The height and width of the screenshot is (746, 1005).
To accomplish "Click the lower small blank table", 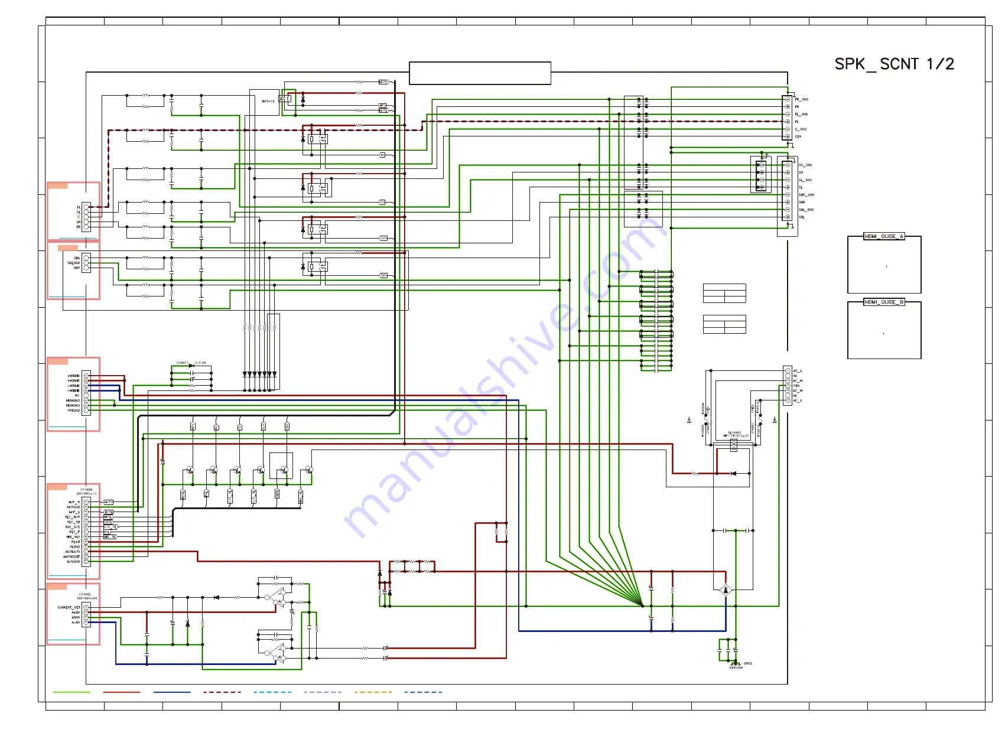I will 724,324.
